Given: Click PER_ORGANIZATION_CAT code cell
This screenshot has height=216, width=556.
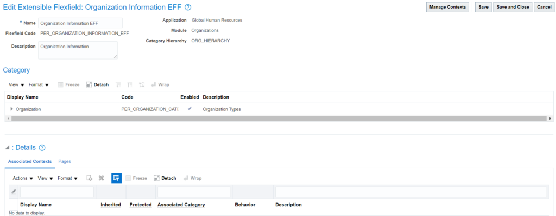Looking at the screenshot, I should pyautogui.click(x=150, y=109).
